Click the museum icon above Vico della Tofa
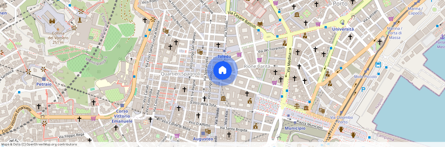Viewport: 445px width, 147px height. pos(223,98)
